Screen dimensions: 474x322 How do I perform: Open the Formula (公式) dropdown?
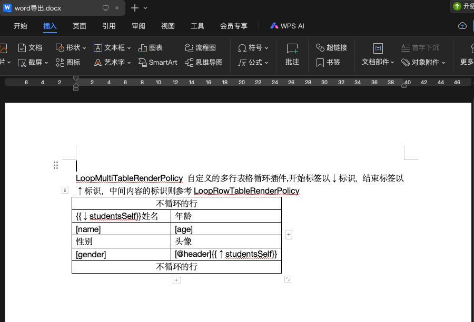click(266, 63)
